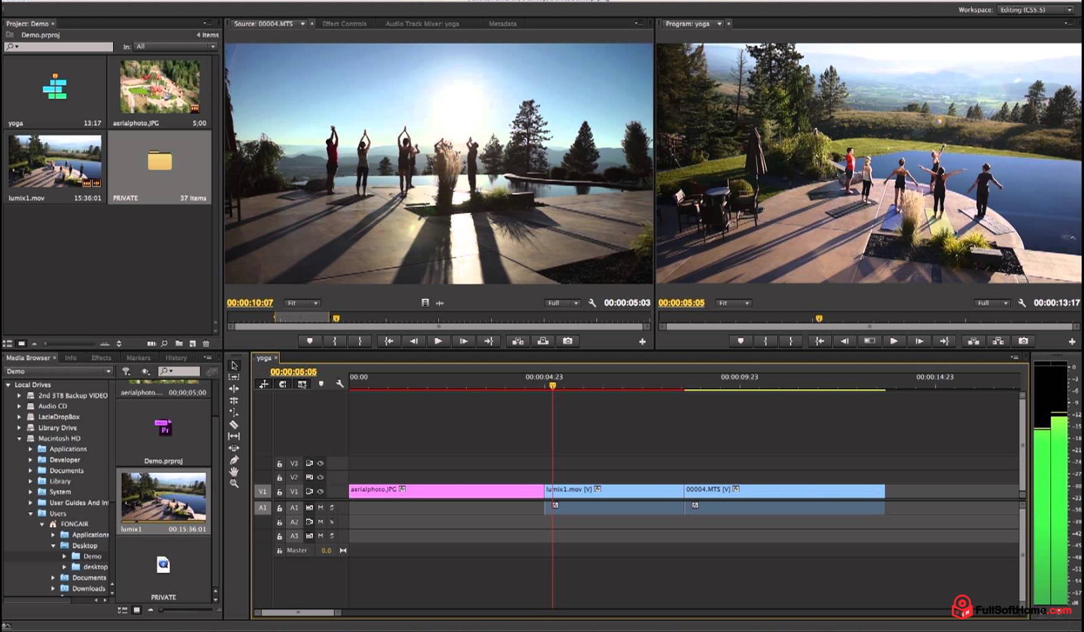
Task: Switch to the Effect Controls tab
Action: tap(346, 23)
